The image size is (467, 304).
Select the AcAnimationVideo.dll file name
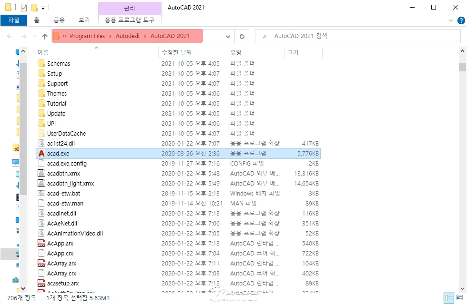coord(75,234)
